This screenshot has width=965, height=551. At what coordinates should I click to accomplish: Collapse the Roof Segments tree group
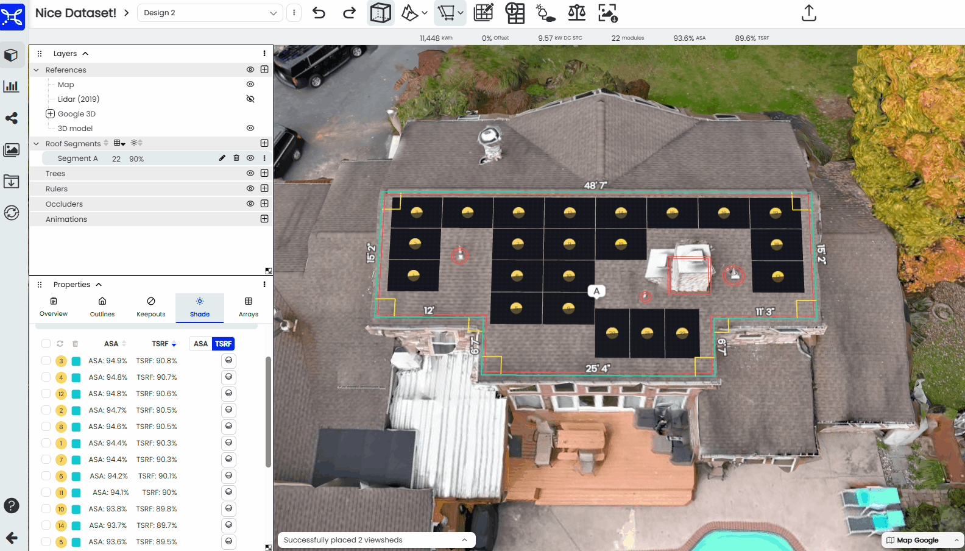tap(36, 144)
